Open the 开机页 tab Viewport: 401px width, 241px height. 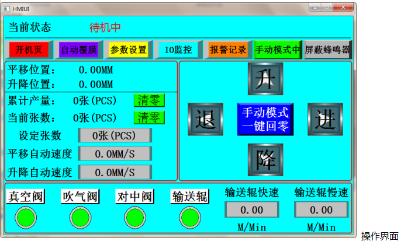pos(29,50)
